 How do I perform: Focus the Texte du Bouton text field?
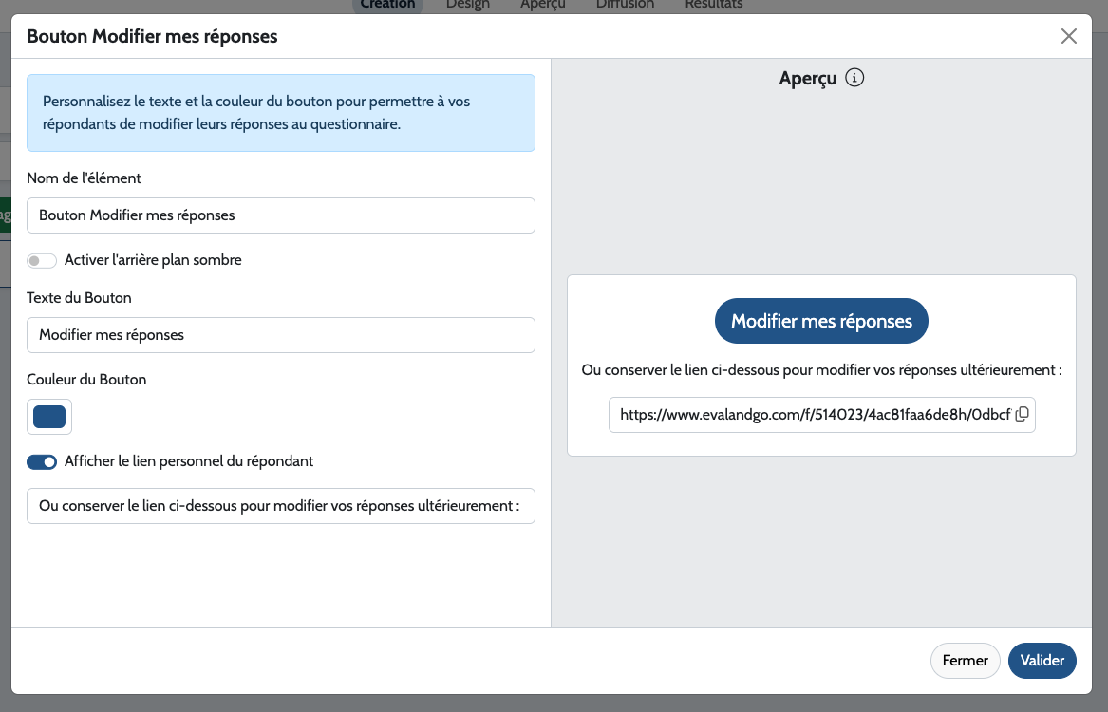coord(280,335)
